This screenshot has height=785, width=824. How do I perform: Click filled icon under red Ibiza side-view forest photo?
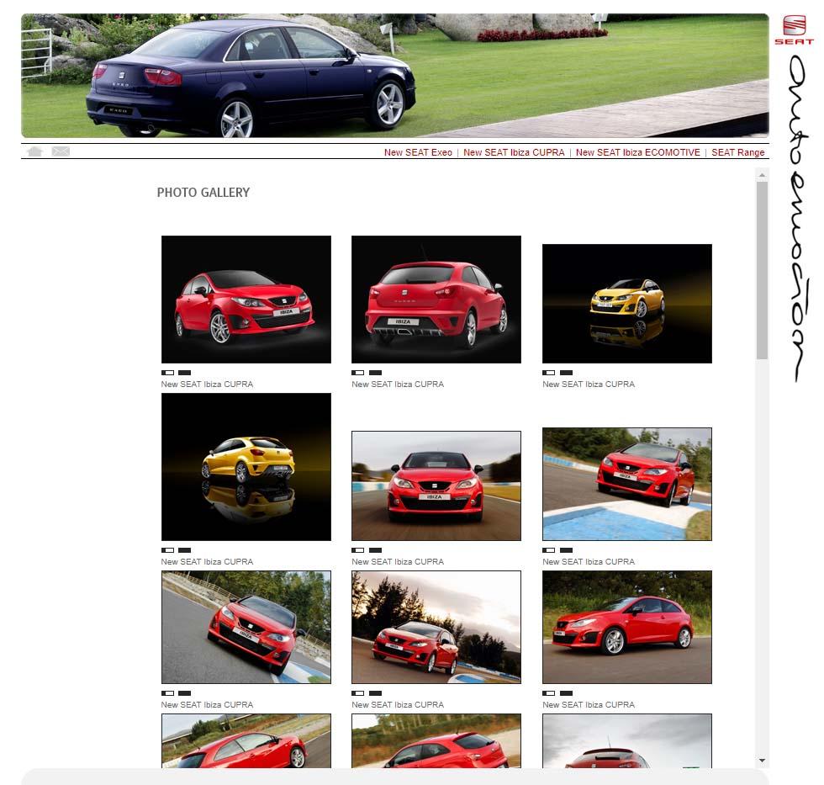point(566,693)
